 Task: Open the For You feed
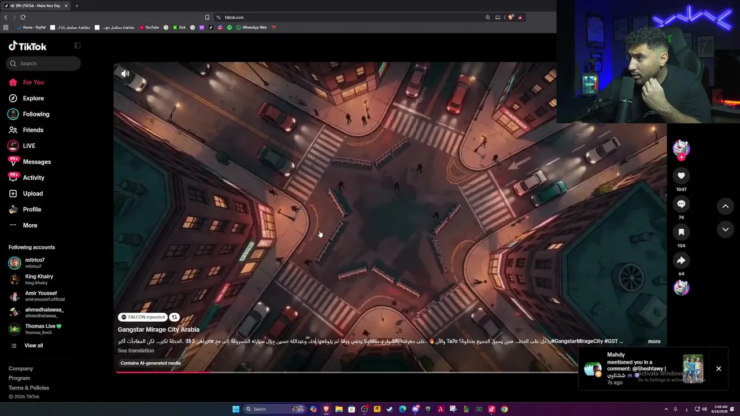(x=33, y=82)
